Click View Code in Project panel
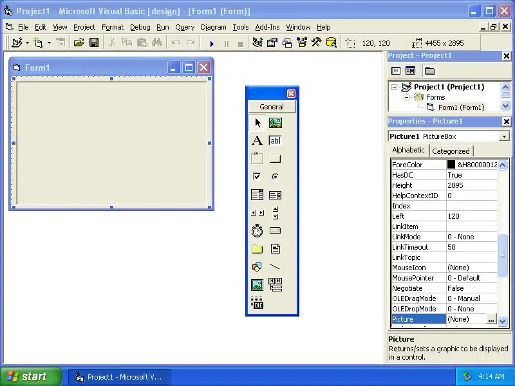 tap(396, 71)
